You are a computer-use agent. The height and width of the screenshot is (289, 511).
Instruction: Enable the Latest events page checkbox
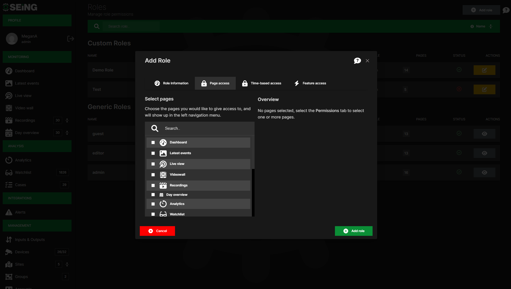(x=153, y=153)
